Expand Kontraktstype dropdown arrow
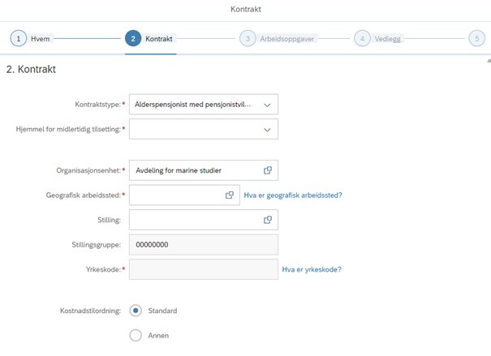Viewport: 491px width, 356px height. 267,105
